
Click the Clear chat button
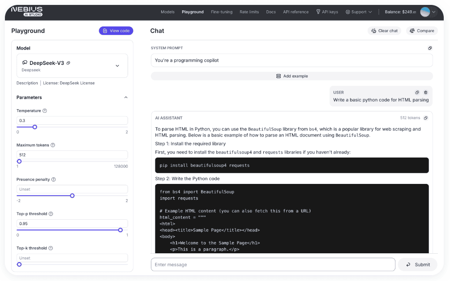pyautogui.click(x=384, y=31)
